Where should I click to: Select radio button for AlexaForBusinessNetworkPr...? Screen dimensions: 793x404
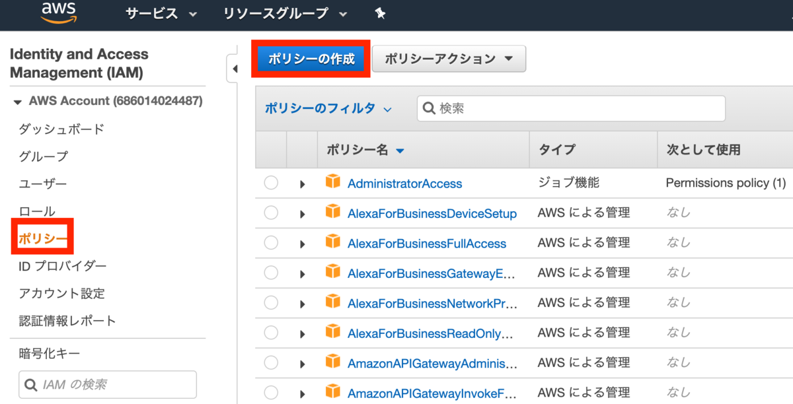click(271, 303)
